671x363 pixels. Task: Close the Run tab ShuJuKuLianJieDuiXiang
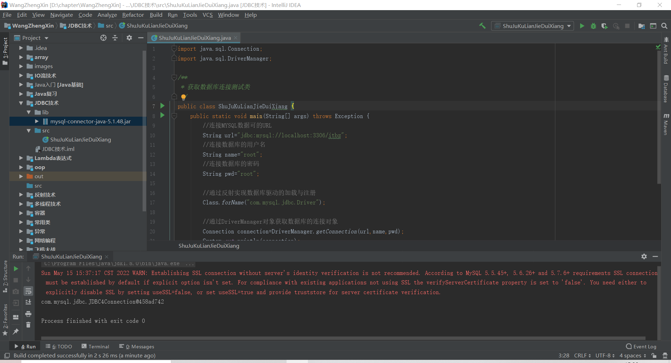point(107,256)
